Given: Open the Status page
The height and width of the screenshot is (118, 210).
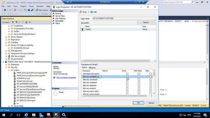Looking at the screenshot, I should coord(58,23).
